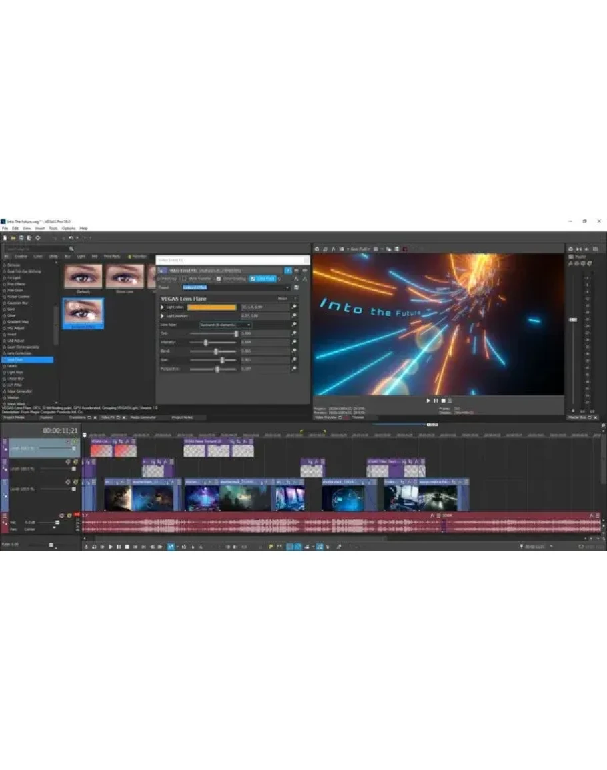Click the animate icon for Intensity parameter

[x=294, y=342]
